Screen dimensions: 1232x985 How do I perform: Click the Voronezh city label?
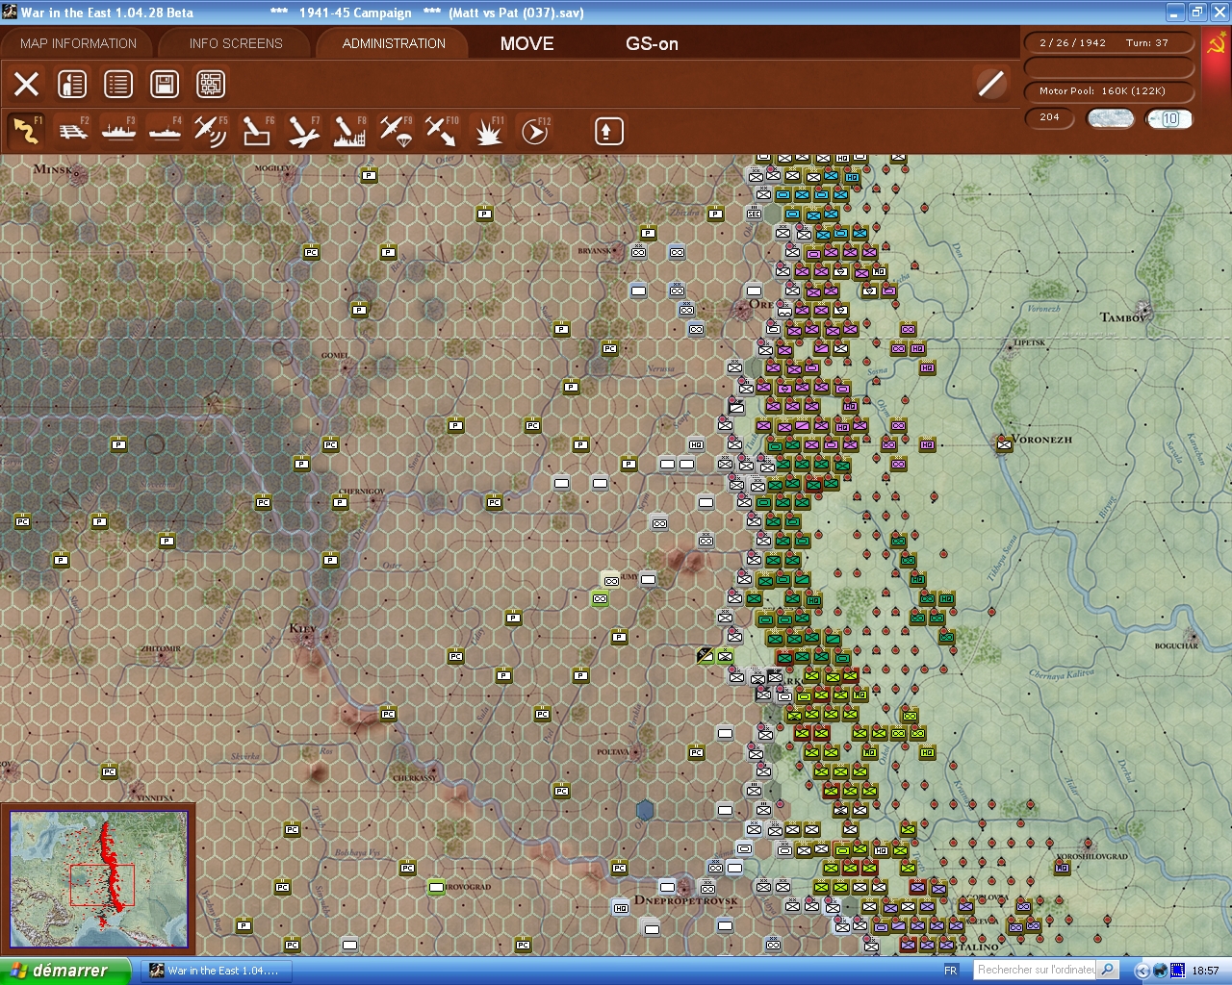pyautogui.click(x=1042, y=439)
